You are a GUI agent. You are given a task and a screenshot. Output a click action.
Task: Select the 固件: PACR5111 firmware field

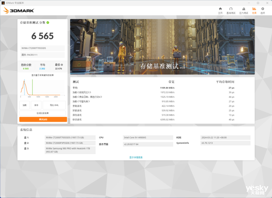click(x=42, y=55)
